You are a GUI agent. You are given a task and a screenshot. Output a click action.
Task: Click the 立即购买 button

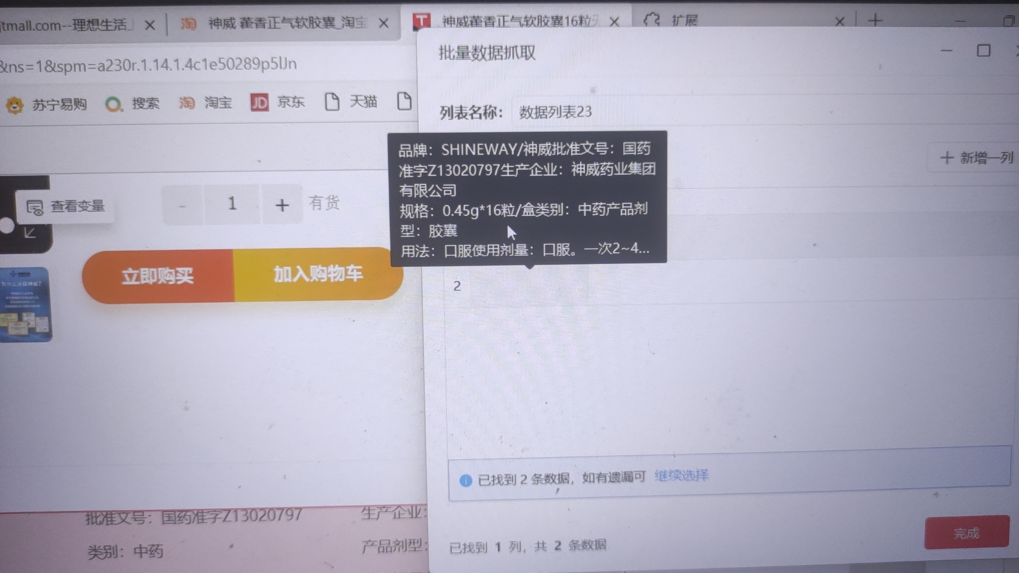pos(158,276)
